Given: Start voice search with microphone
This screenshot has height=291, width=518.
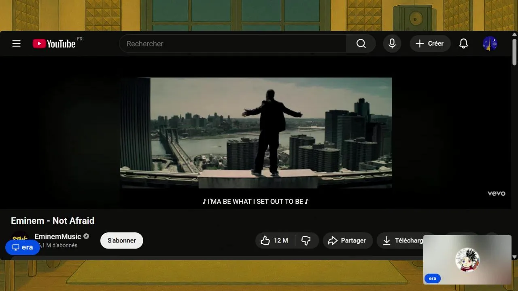Looking at the screenshot, I should point(392,44).
